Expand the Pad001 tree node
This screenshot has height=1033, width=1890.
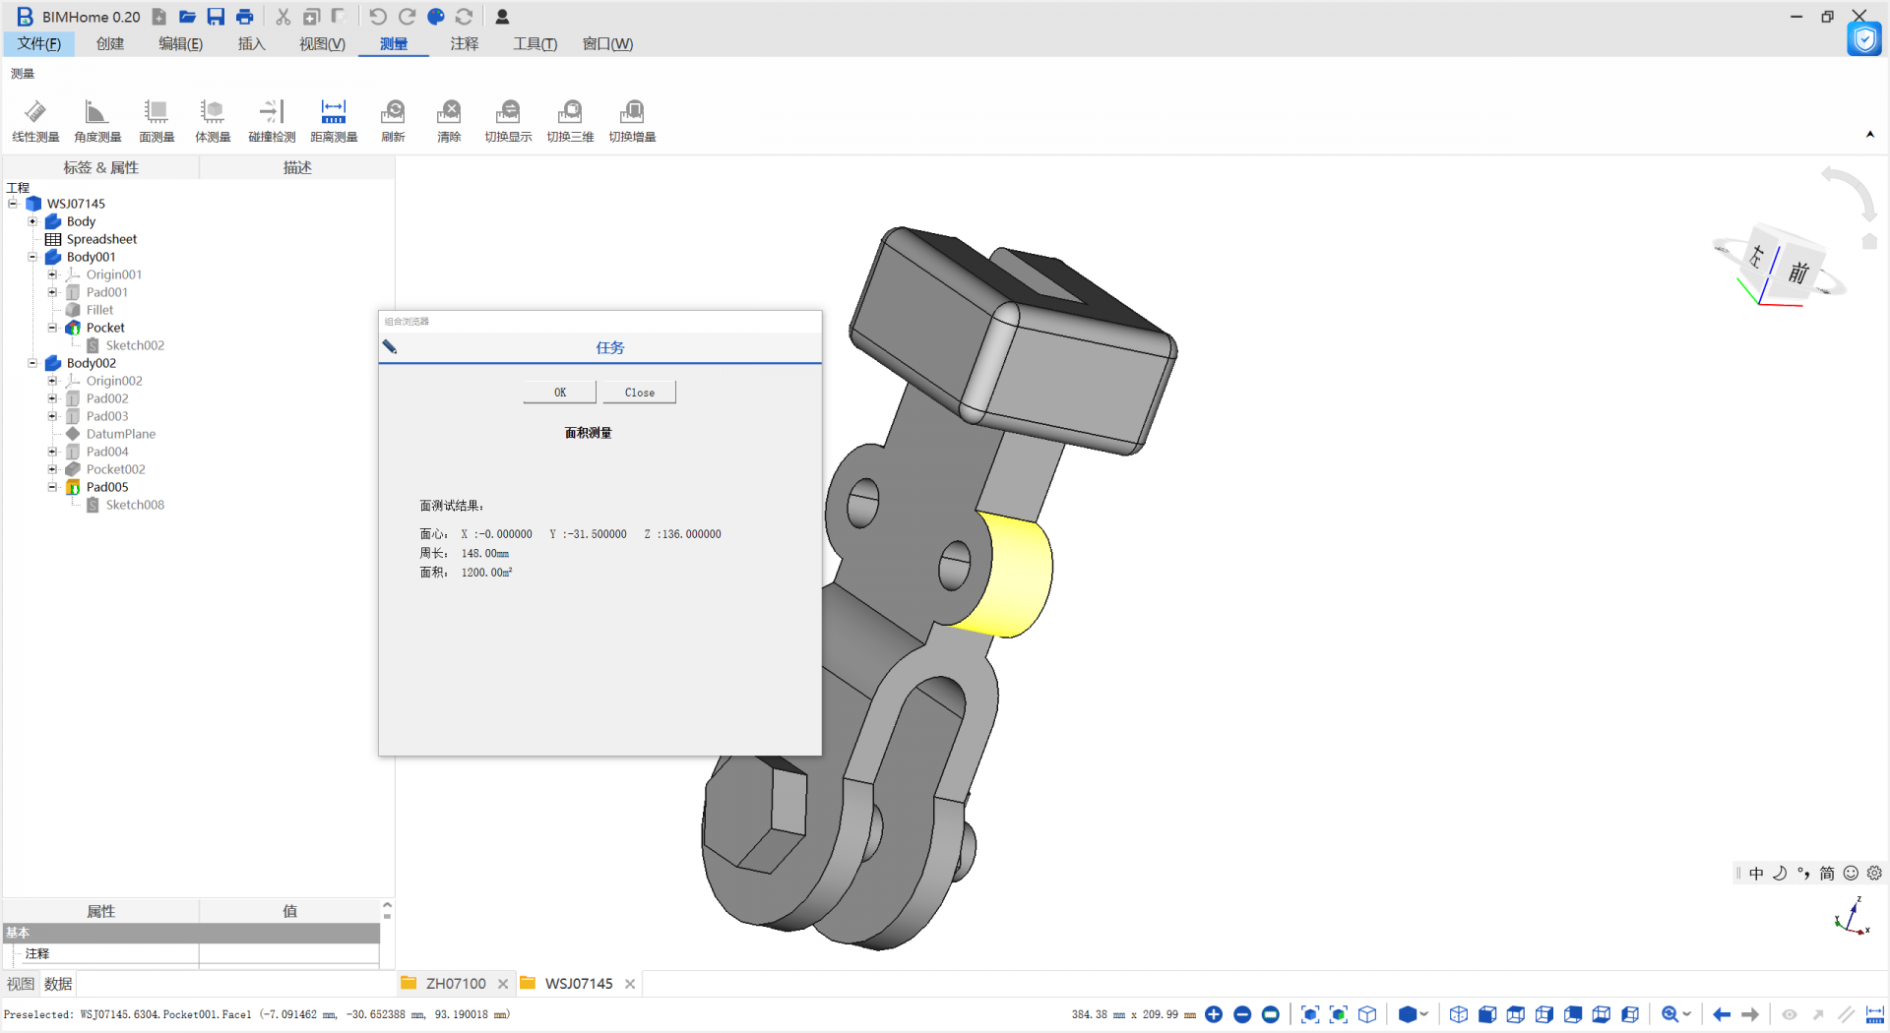[52, 292]
